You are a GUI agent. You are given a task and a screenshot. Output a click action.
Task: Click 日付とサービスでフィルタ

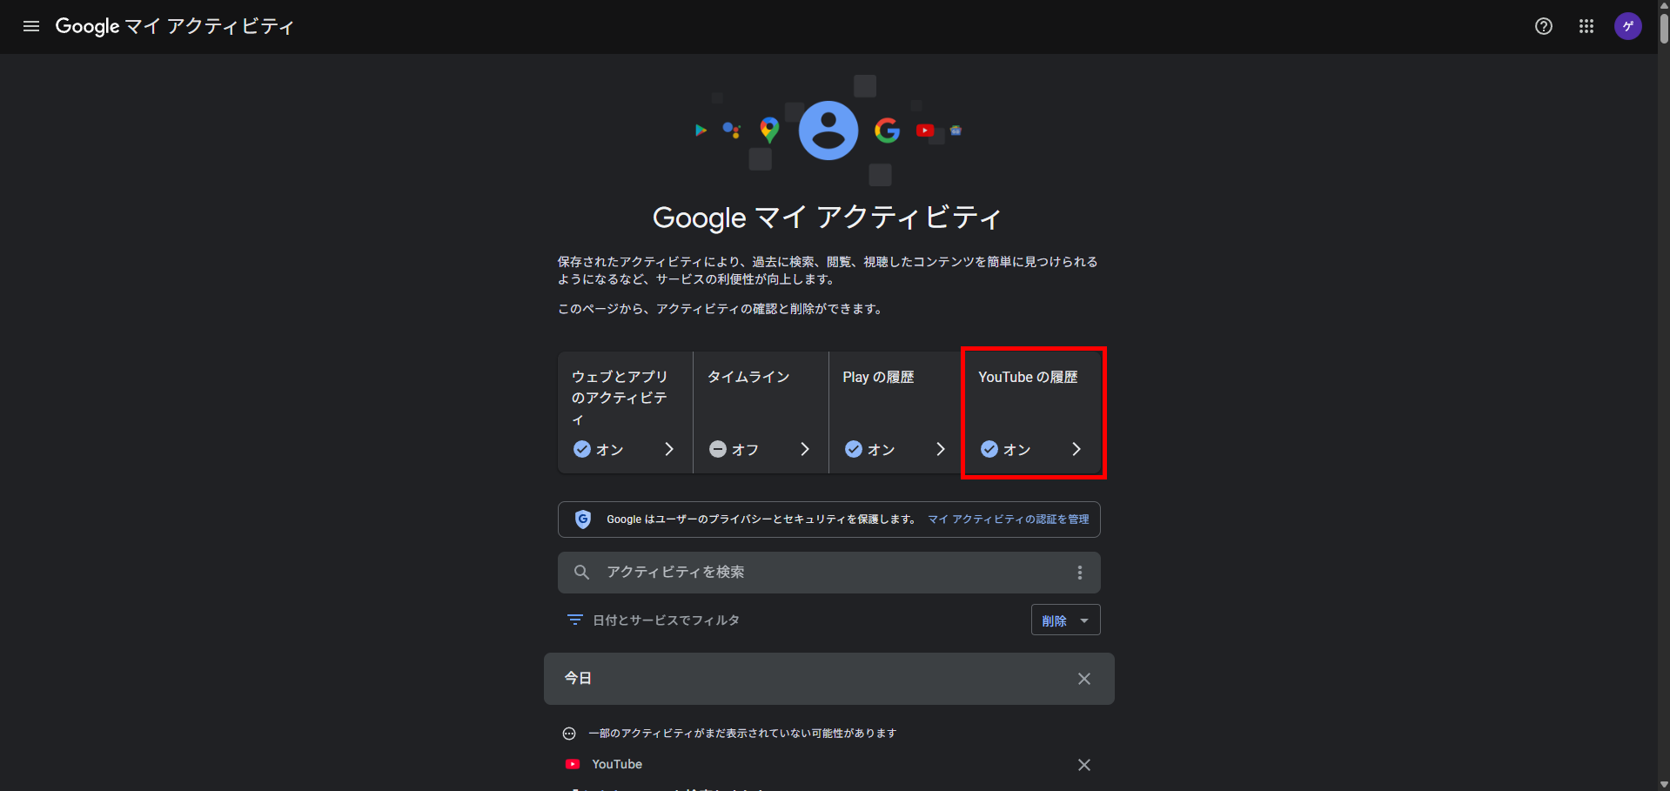click(667, 620)
